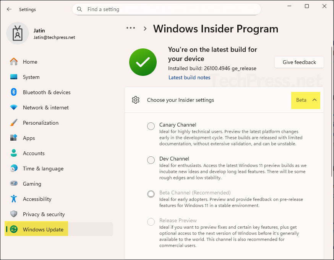The height and width of the screenshot is (260, 334).
Task: Open Jatin's profile avatar
Action: (18, 33)
